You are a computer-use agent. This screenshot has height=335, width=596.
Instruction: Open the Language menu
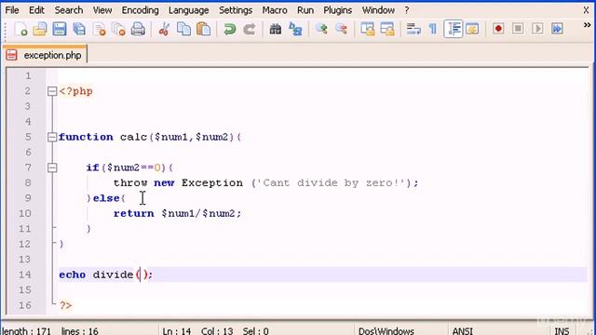[188, 10]
